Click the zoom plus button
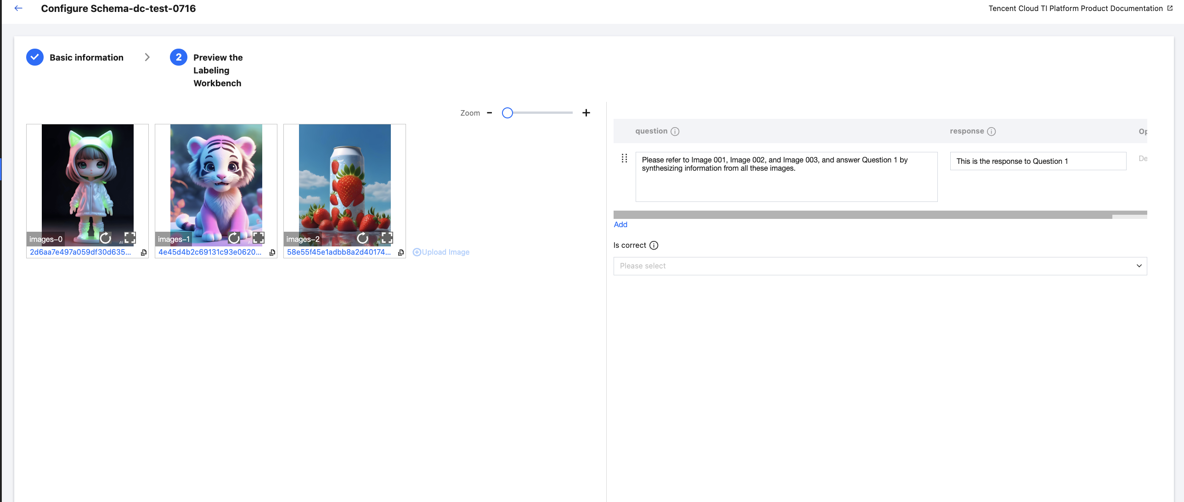 click(x=586, y=113)
